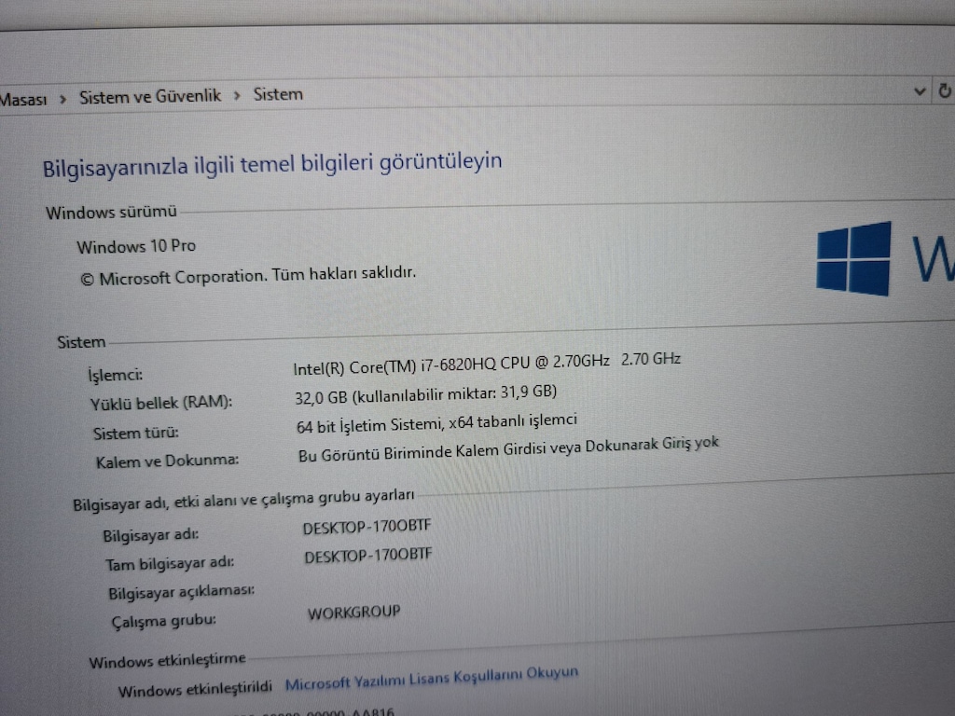Click the Çalışma grubu label
The image size is (955, 716).
(164, 621)
